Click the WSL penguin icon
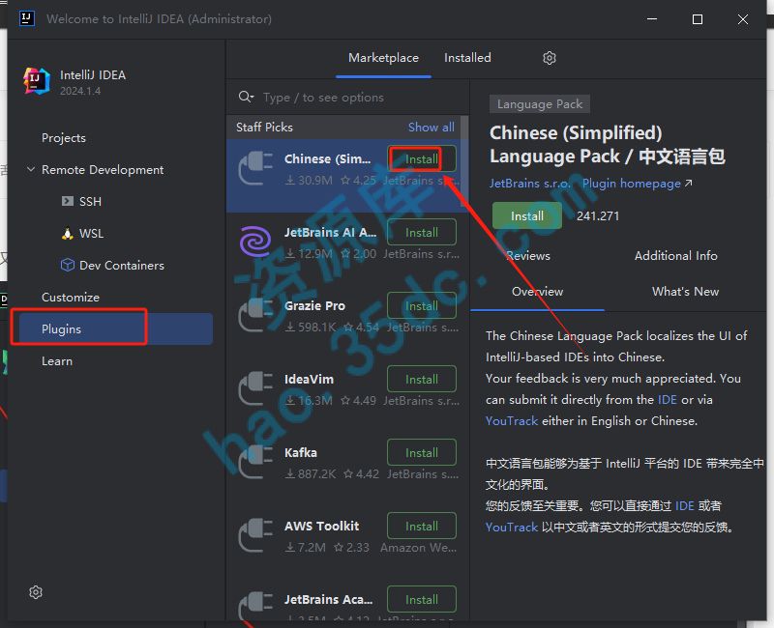 tap(67, 233)
